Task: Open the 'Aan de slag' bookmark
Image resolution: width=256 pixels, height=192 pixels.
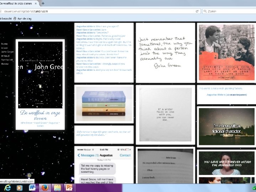Action: (x=24, y=18)
